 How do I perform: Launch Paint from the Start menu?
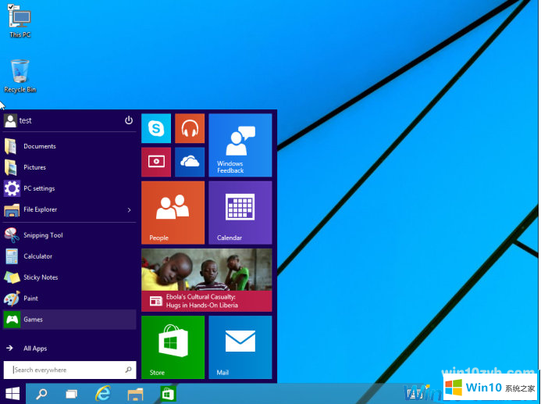pyautogui.click(x=69, y=299)
